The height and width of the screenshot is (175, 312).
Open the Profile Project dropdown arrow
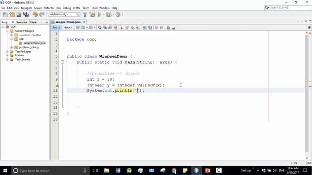click(122, 14)
